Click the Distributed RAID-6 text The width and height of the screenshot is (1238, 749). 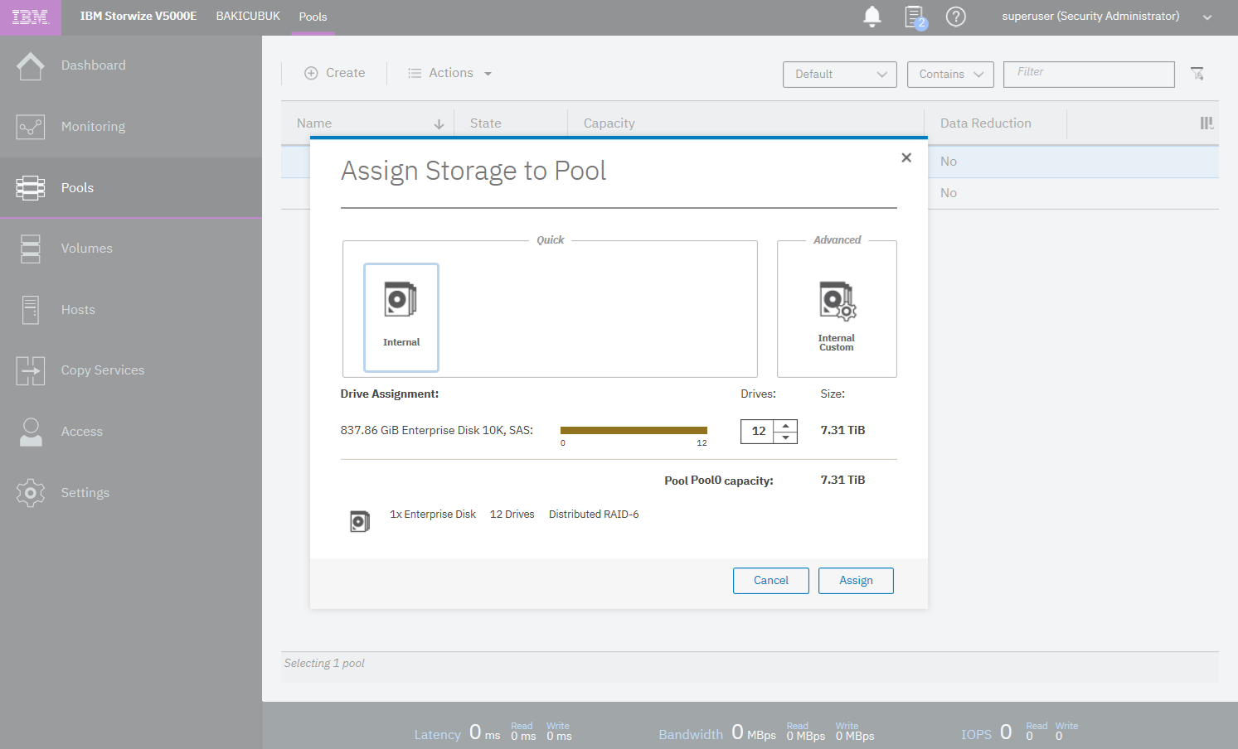click(594, 515)
